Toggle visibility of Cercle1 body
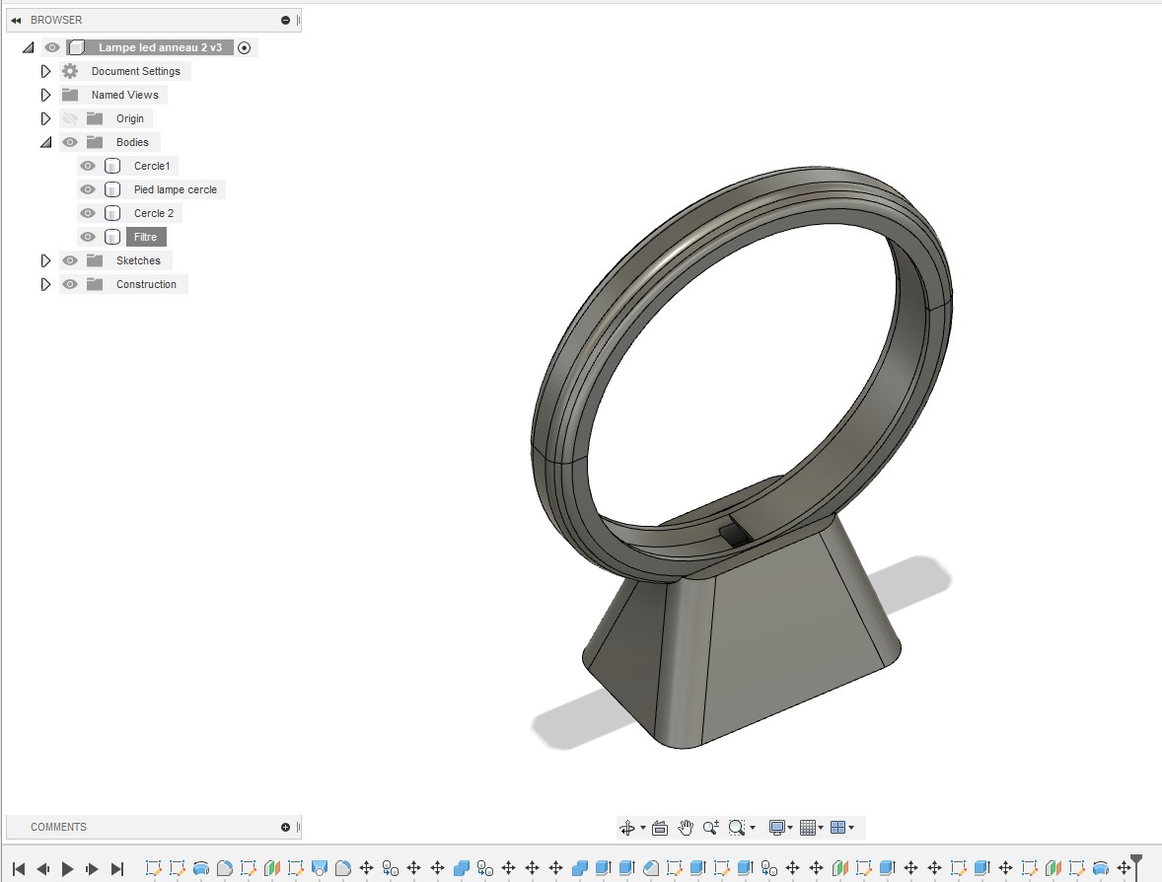1162x882 pixels. pyautogui.click(x=88, y=166)
